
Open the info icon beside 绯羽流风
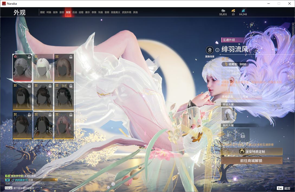pyautogui.click(x=217, y=50)
